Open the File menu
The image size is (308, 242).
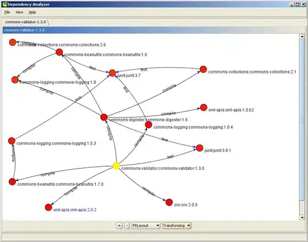[7, 13]
